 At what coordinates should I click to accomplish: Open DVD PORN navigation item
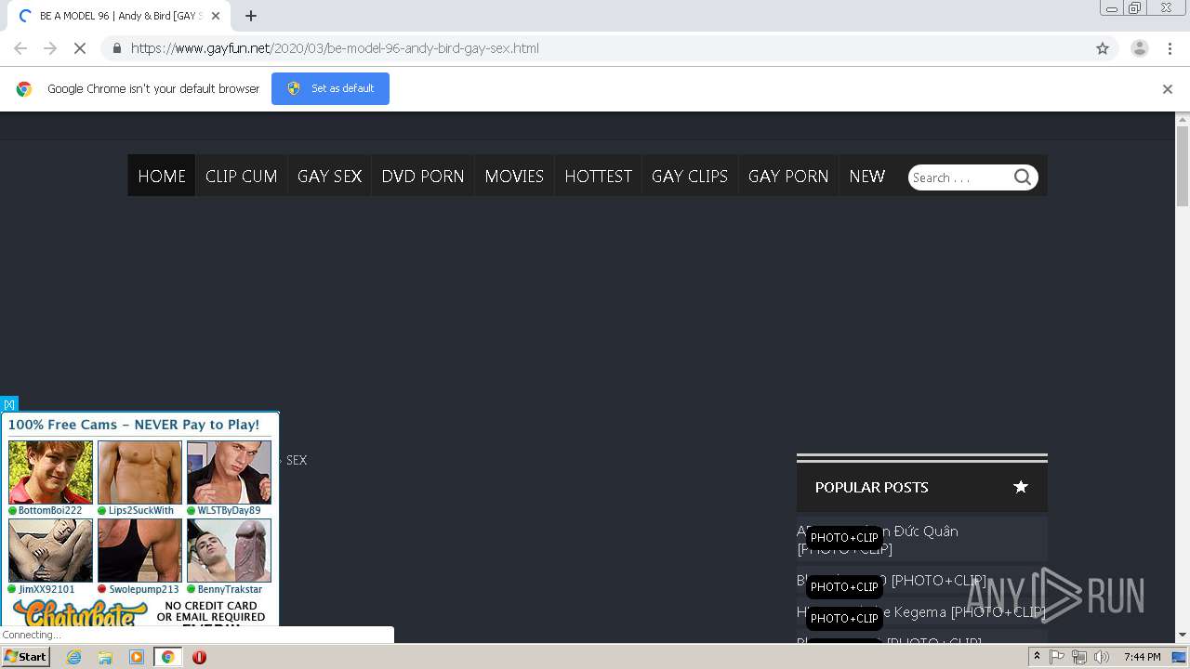tap(423, 176)
